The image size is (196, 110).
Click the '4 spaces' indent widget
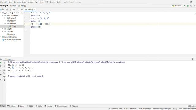[133, 109]
